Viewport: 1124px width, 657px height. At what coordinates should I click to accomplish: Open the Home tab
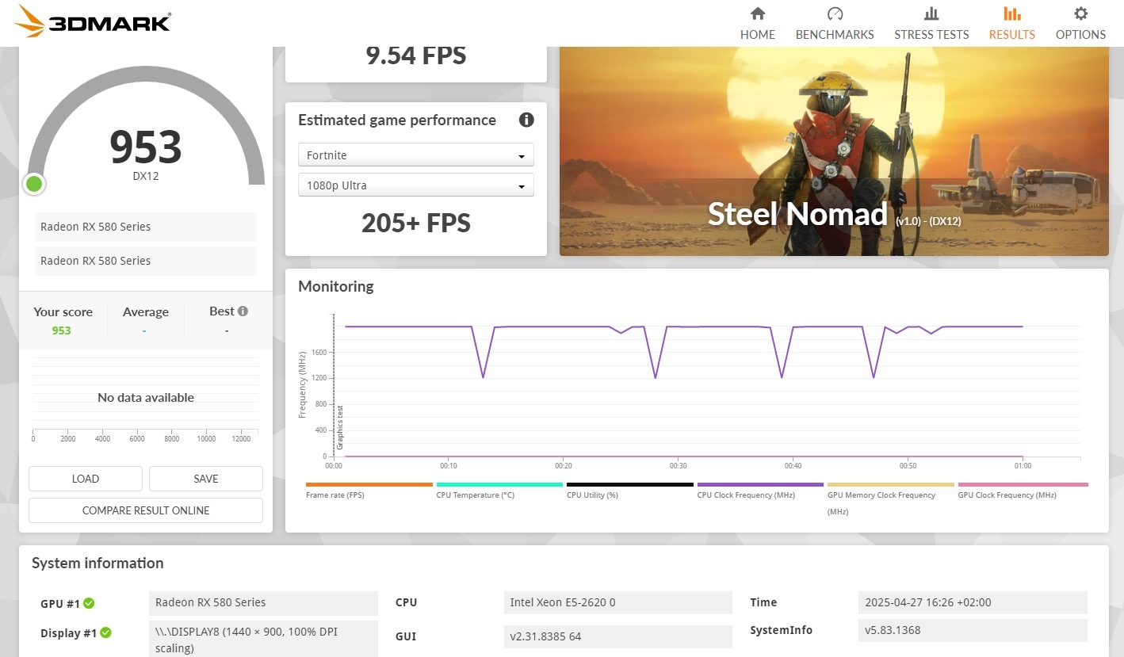pos(758,24)
